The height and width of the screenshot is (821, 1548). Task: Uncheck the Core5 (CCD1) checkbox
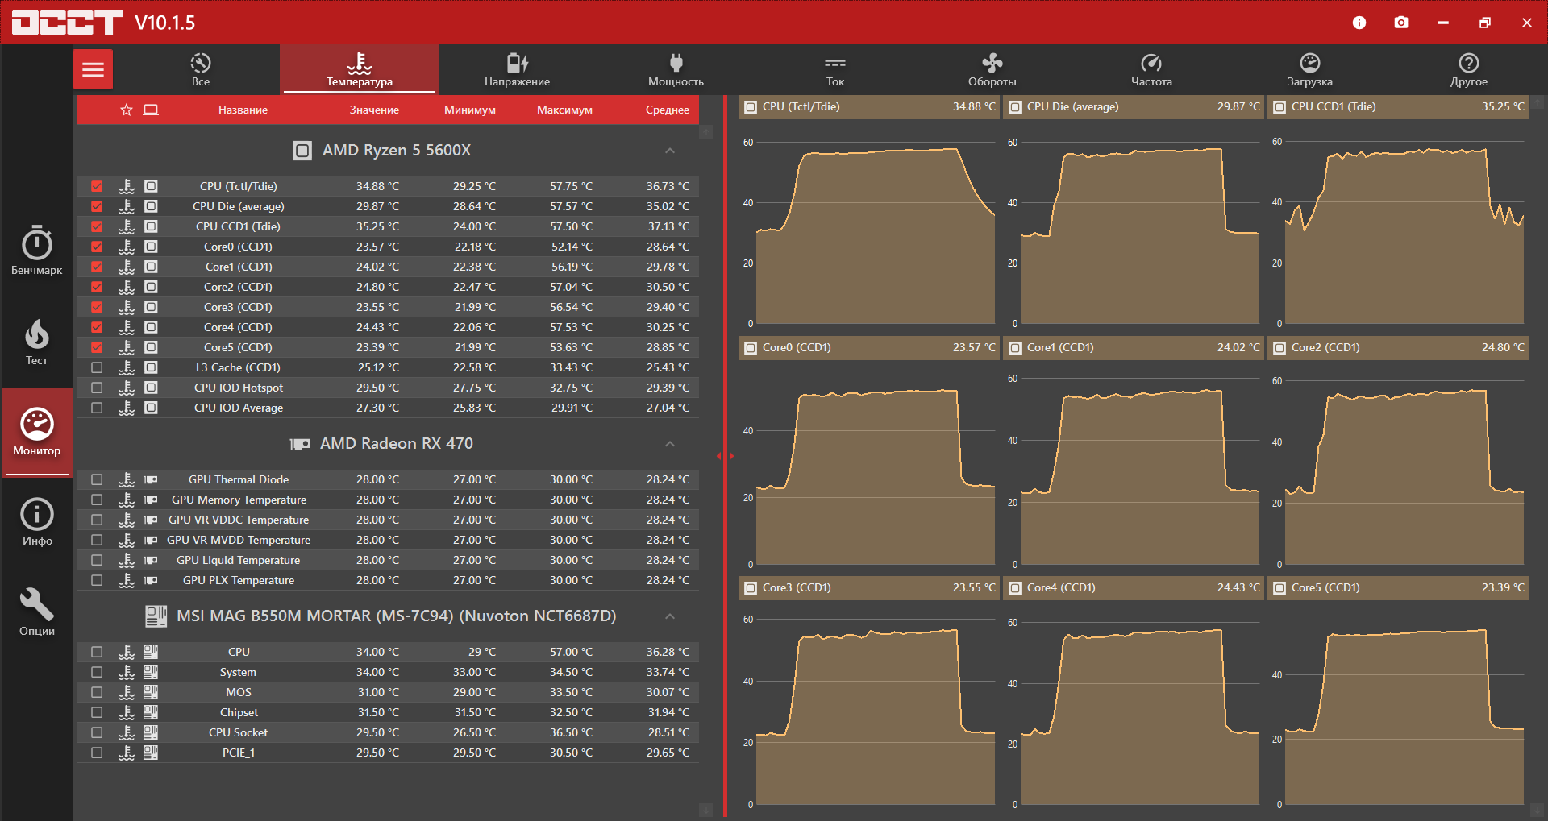97,347
